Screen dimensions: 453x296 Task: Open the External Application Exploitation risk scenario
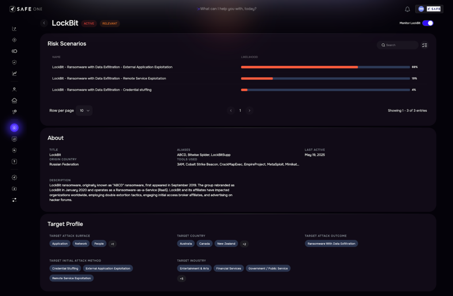point(112,67)
